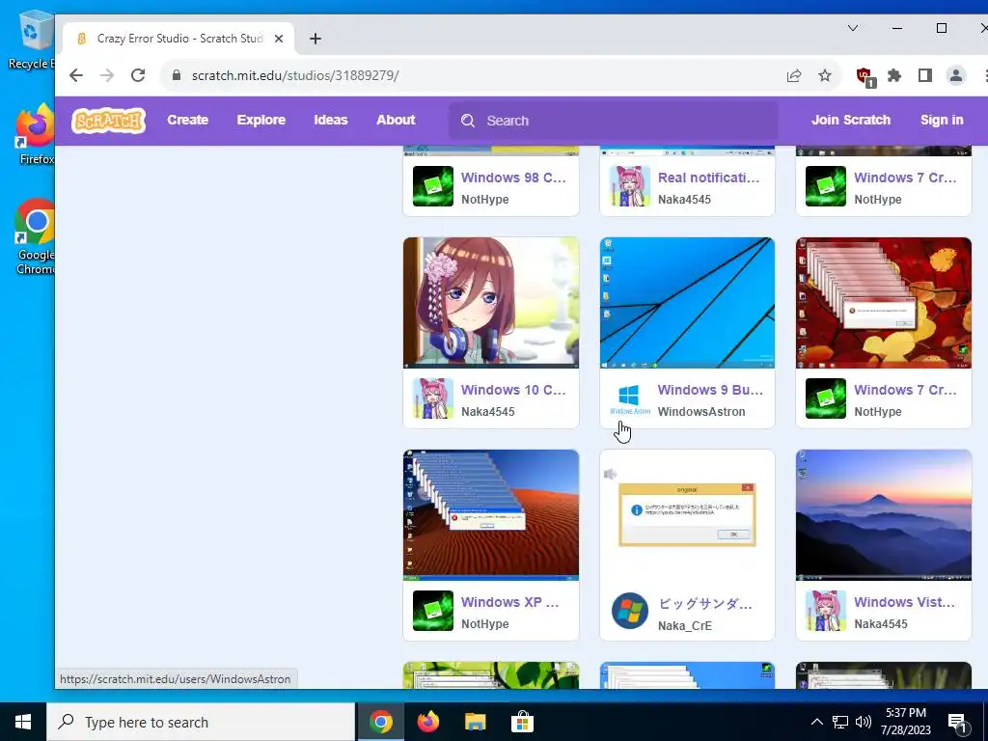
Task: Visit the WindowsAstron user link
Action: [x=701, y=411]
